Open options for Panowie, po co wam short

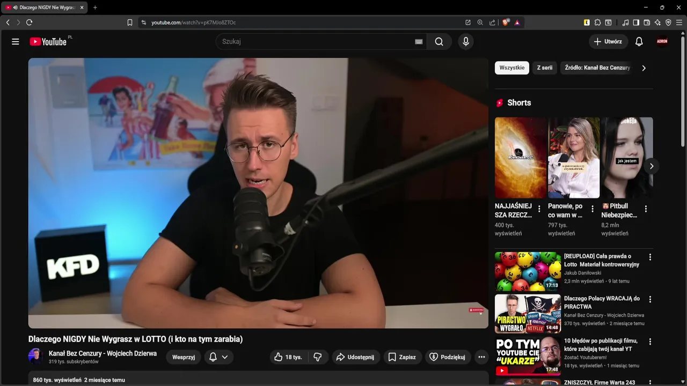click(593, 209)
